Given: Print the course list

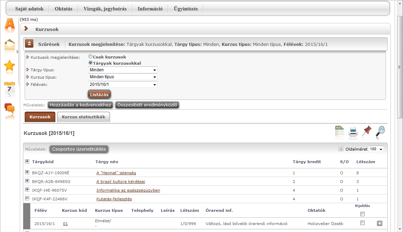Looking at the screenshot, I should pos(353,131).
